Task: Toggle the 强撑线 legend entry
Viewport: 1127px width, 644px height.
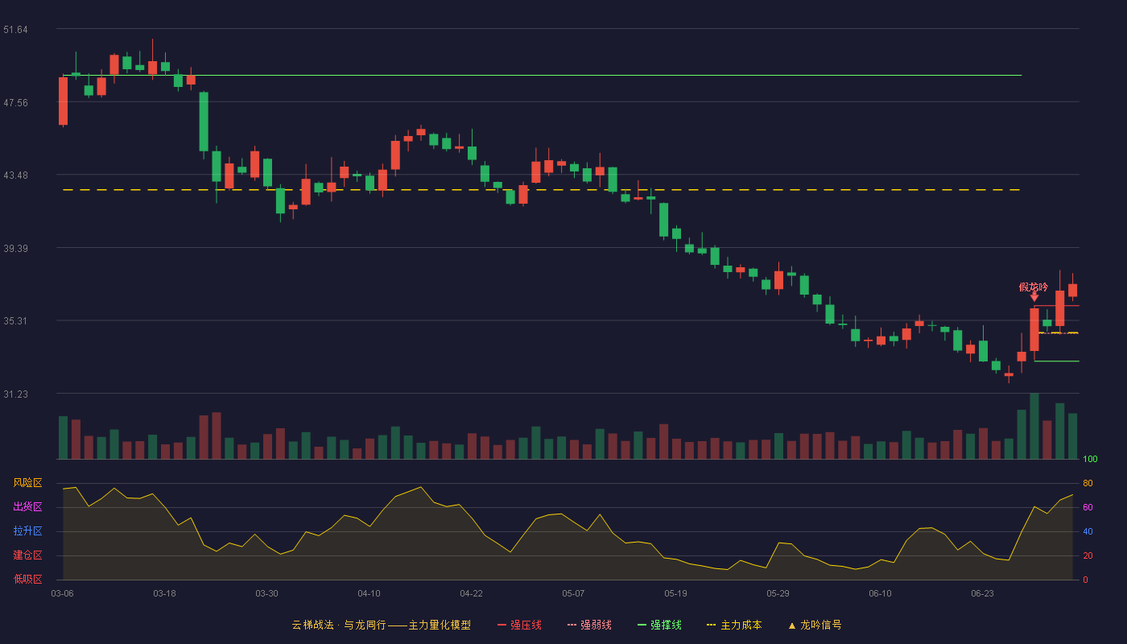Action: [x=659, y=625]
